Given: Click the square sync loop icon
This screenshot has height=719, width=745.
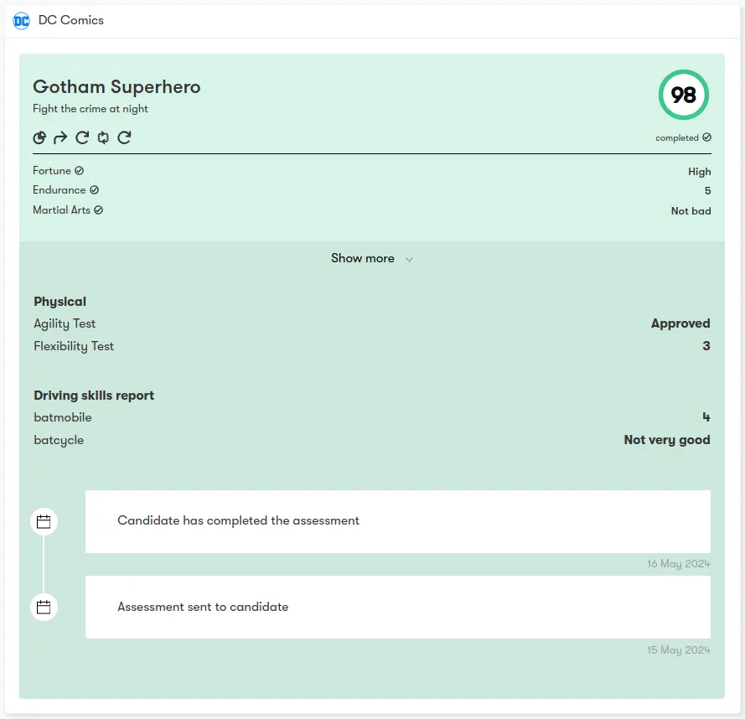Looking at the screenshot, I should pyautogui.click(x=103, y=137).
